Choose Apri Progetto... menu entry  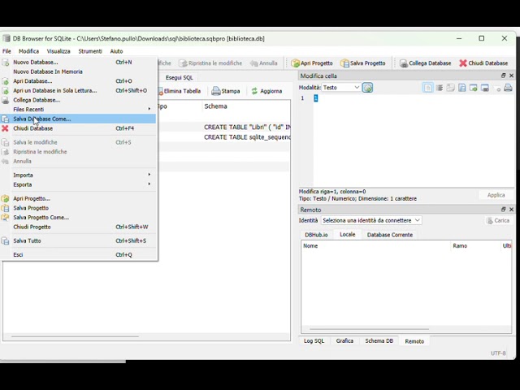pos(78,198)
